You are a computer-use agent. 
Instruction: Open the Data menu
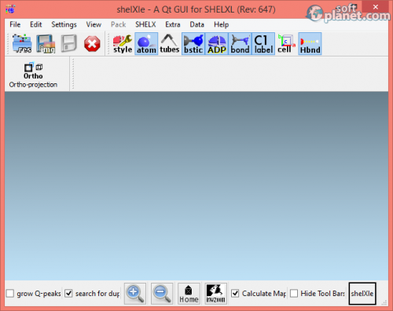pyautogui.click(x=196, y=24)
